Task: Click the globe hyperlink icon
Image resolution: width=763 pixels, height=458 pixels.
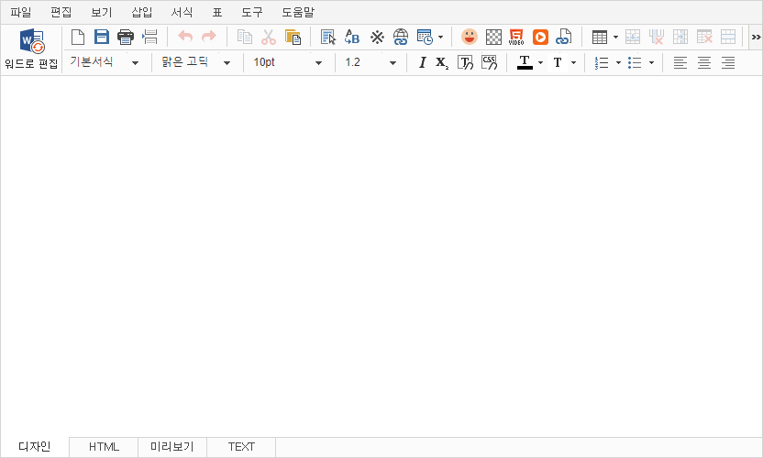Action: point(401,37)
